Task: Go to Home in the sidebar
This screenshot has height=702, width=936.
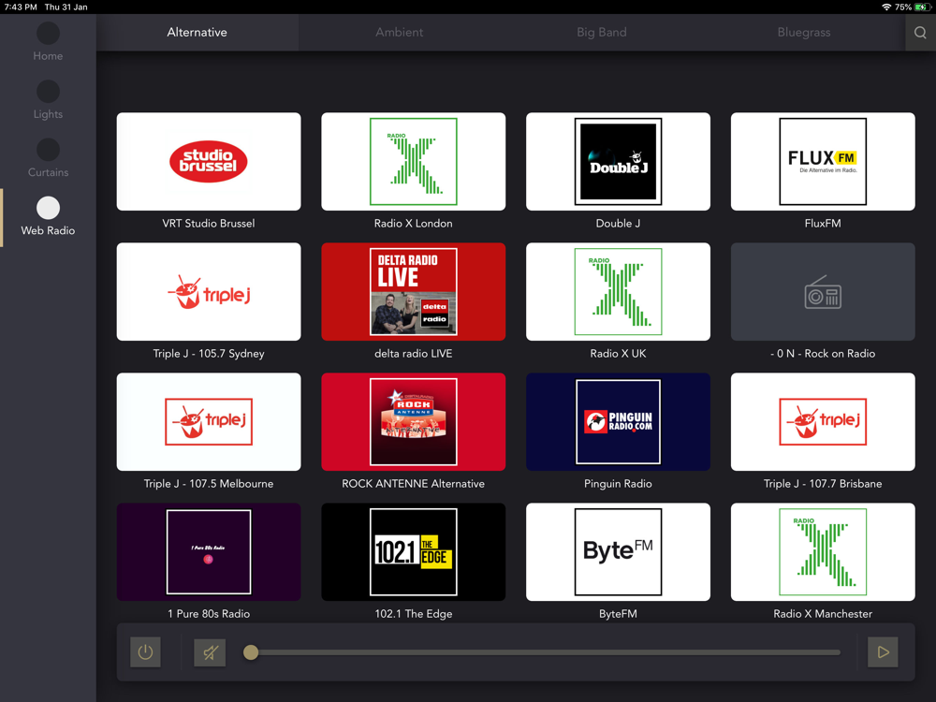Action: pos(48,42)
